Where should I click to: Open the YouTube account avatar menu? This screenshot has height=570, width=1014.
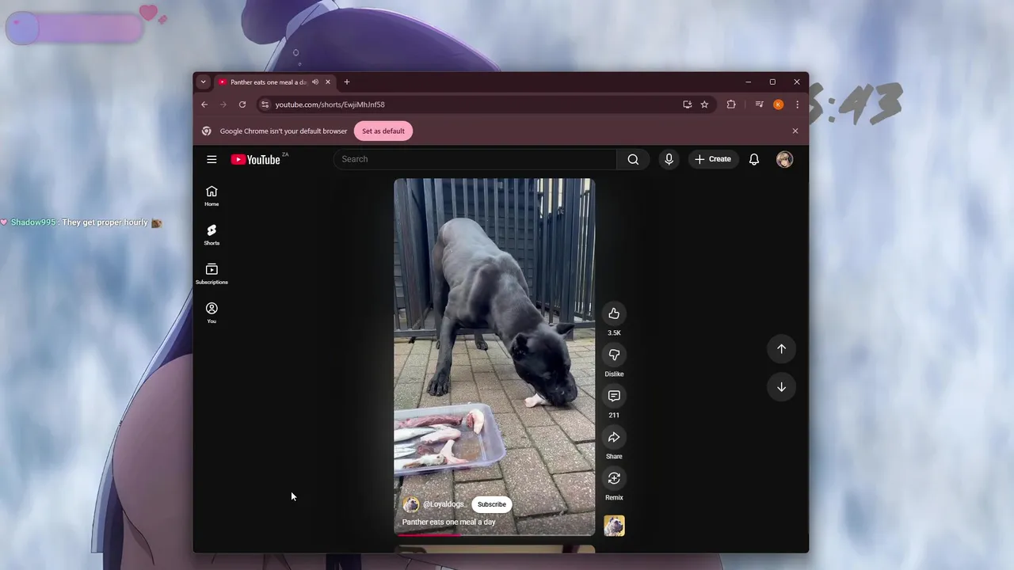(784, 159)
